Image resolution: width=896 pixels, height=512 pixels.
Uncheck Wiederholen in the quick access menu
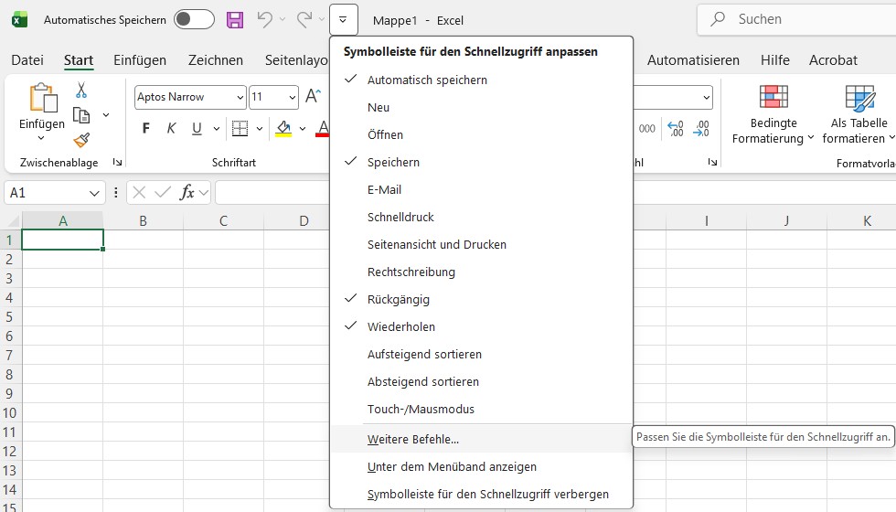click(x=400, y=326)
